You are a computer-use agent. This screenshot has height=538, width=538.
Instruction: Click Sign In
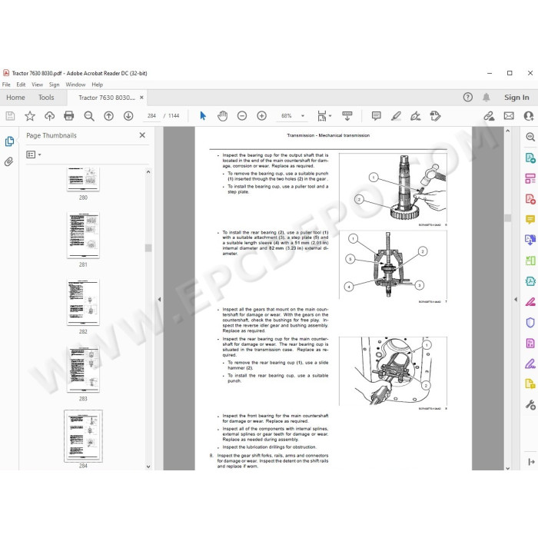coord(516,98)
